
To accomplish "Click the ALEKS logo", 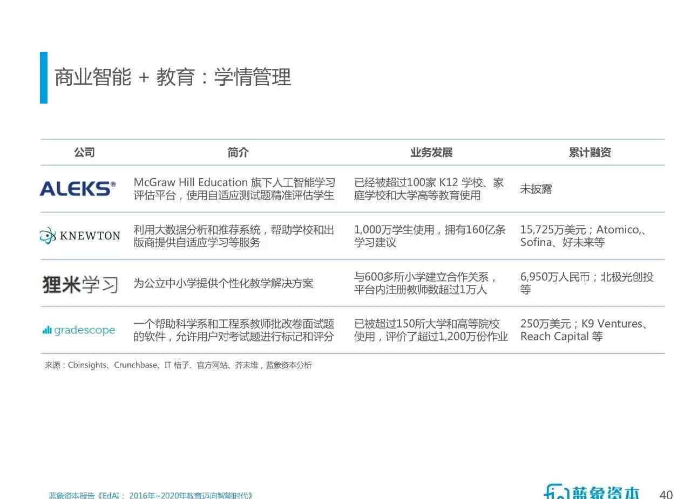I will tap(78, 189).
